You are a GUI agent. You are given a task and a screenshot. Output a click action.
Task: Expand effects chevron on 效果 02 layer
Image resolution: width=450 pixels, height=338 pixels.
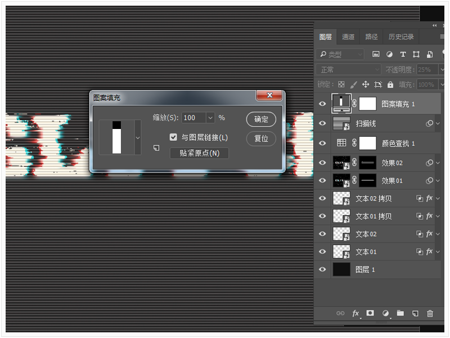tap(438, 163)
